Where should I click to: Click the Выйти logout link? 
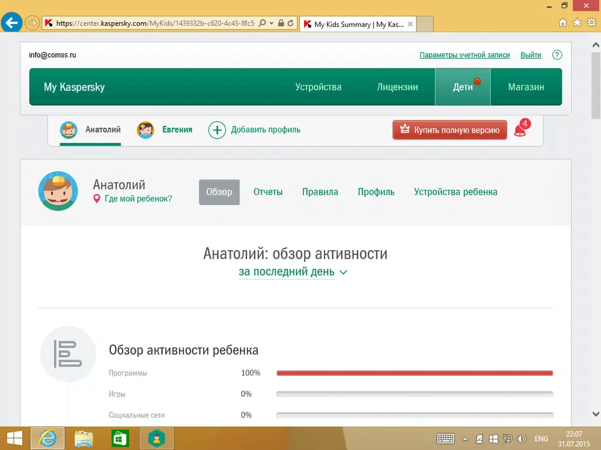point(531,55)
